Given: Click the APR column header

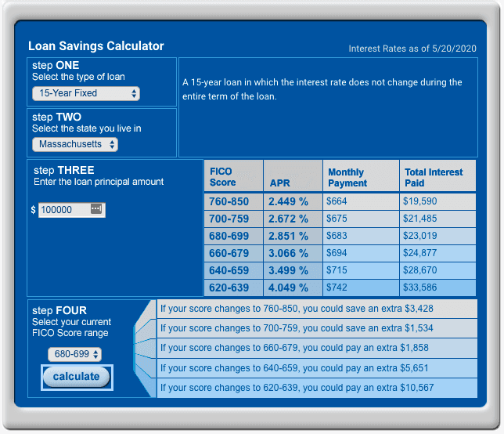Looking at the screenshot, I should point(291,183).
